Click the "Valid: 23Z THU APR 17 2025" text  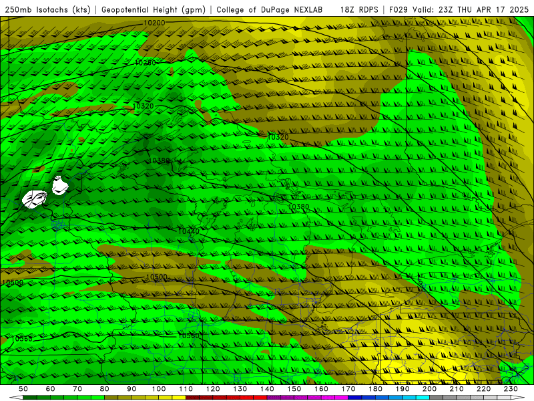point(471,9)
